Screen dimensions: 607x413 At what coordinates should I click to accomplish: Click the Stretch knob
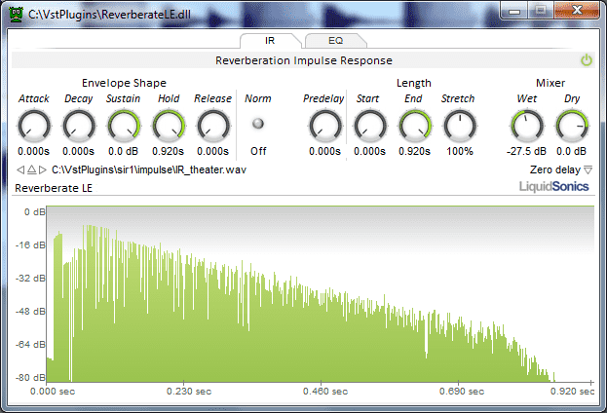click(458, 125)
